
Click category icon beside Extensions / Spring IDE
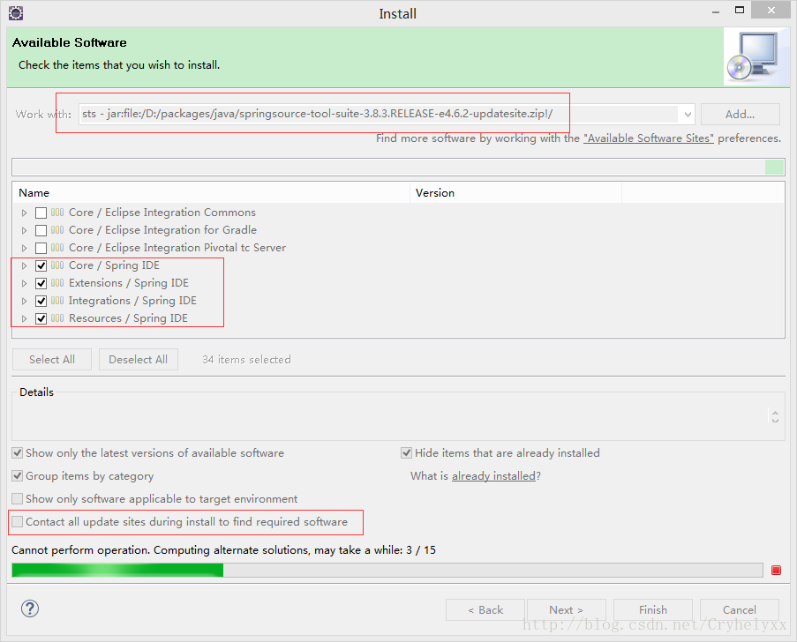point(57,283)
